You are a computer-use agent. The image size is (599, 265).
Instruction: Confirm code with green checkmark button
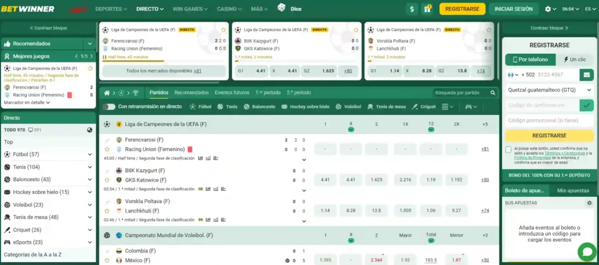point(586,105)
